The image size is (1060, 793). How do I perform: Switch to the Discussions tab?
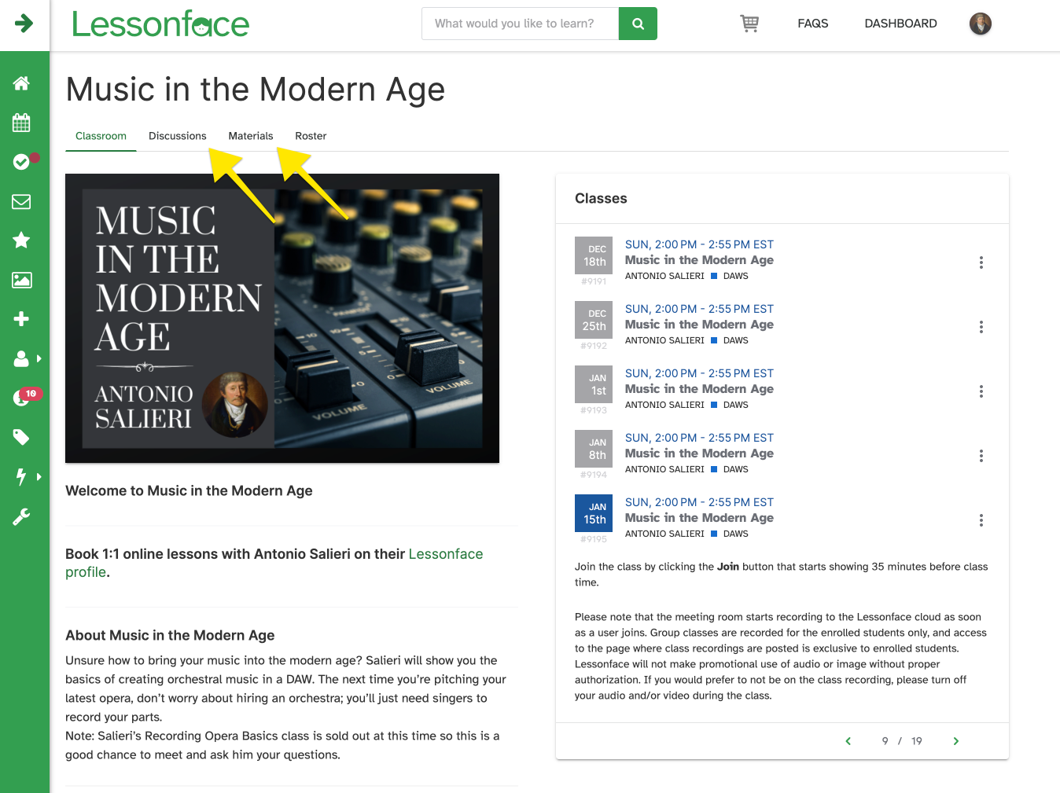178,136
